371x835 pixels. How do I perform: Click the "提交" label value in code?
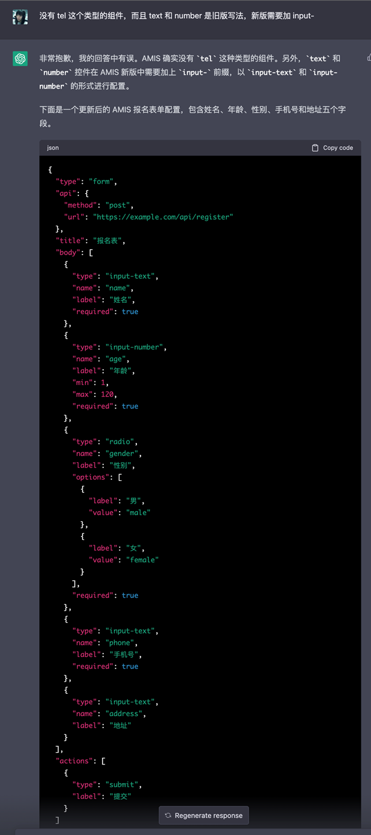click(118, 796)
